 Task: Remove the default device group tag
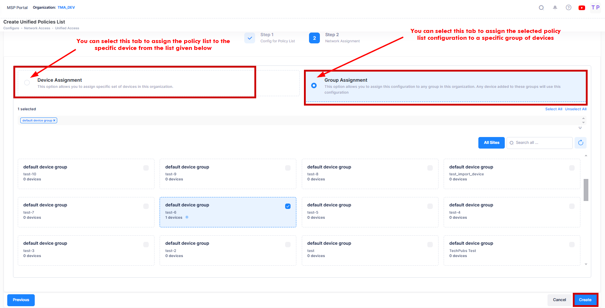(x=54, y=120)
